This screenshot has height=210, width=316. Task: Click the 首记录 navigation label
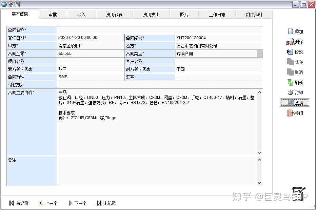[x=22, y=203]
